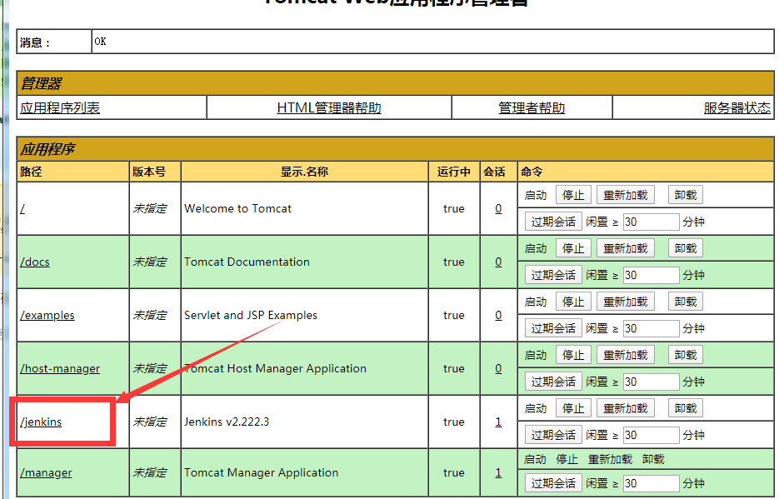
Task: Expire sessions for /jenkins application
Action: tap(553, 435)
